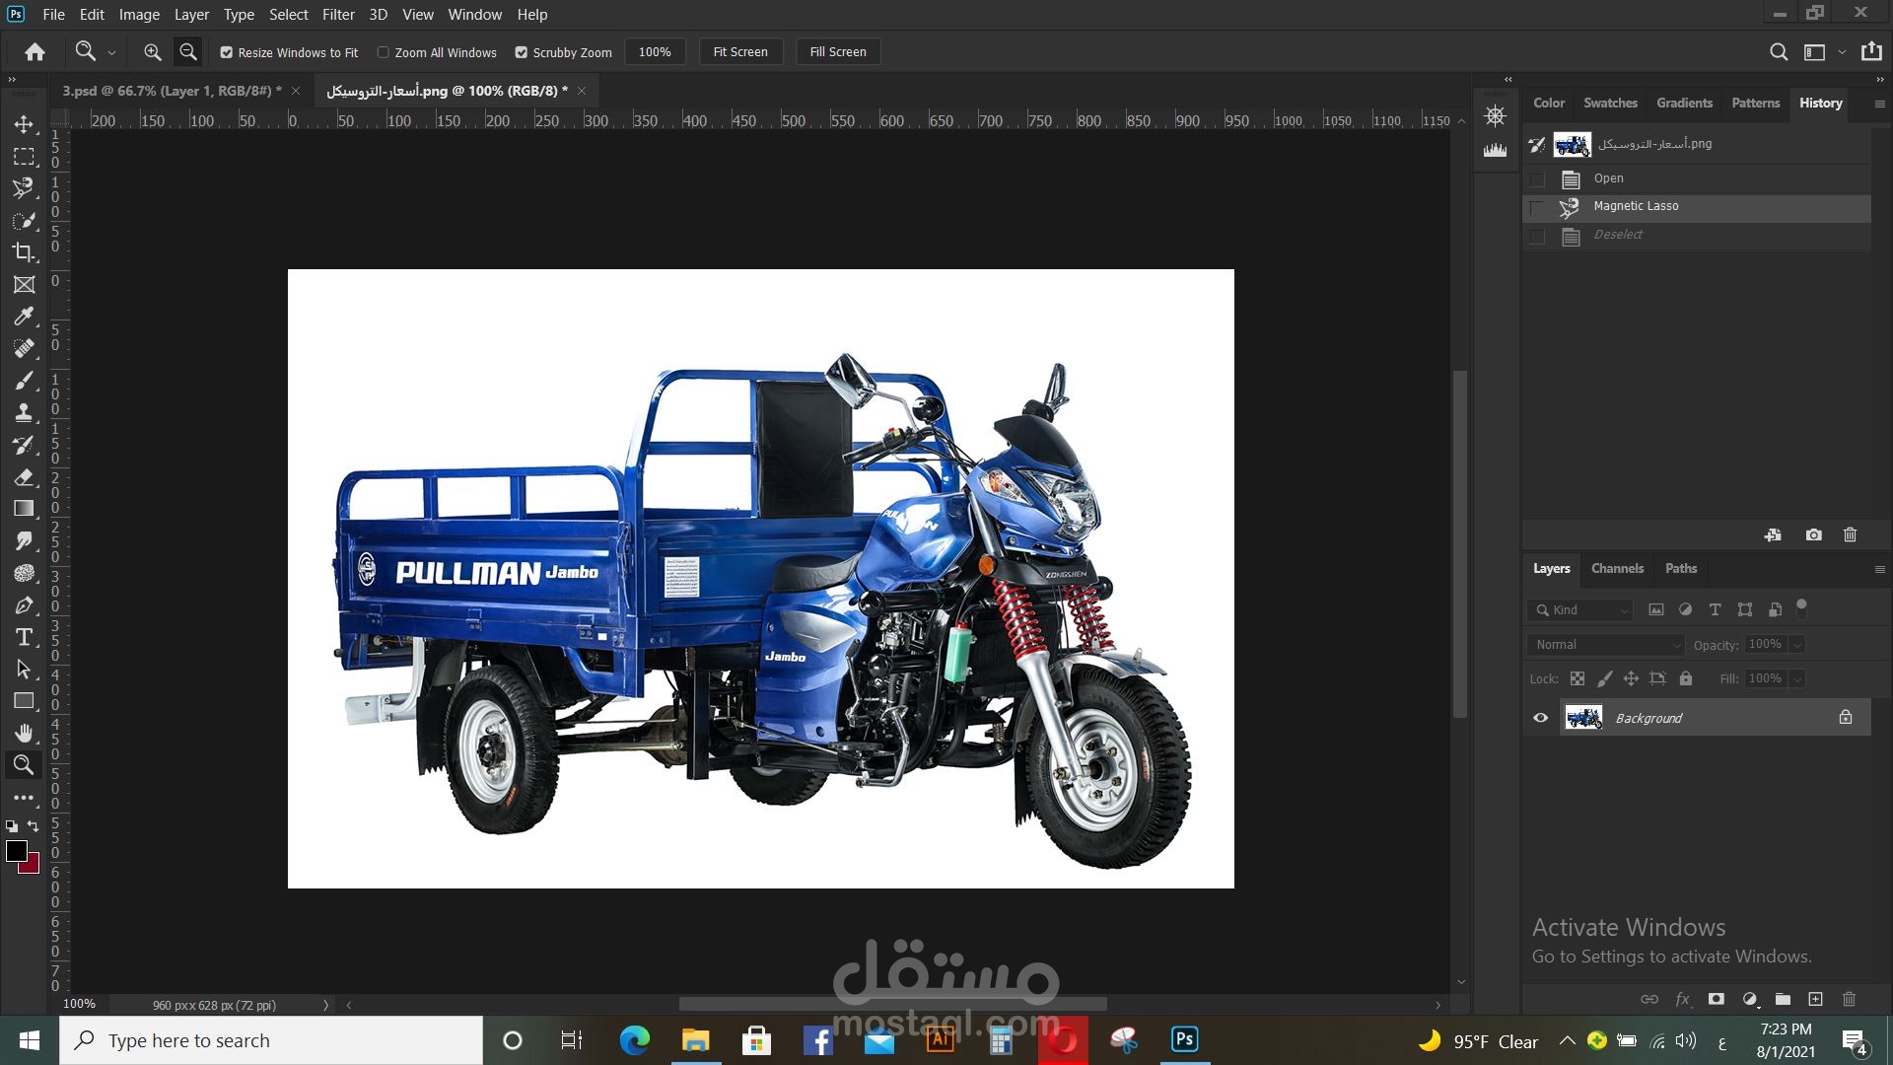Select the Horizontal Type tool

pos(24,637)
